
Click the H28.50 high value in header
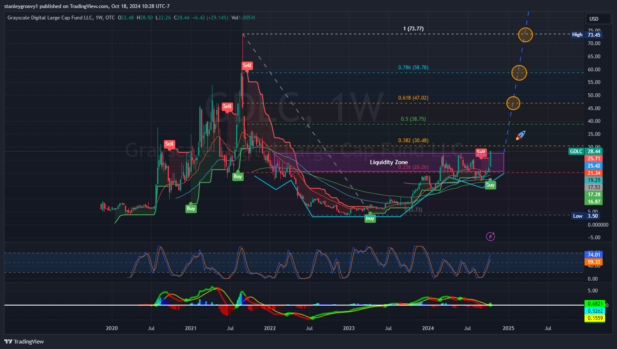pyautogui.click(x=144, y=18)
